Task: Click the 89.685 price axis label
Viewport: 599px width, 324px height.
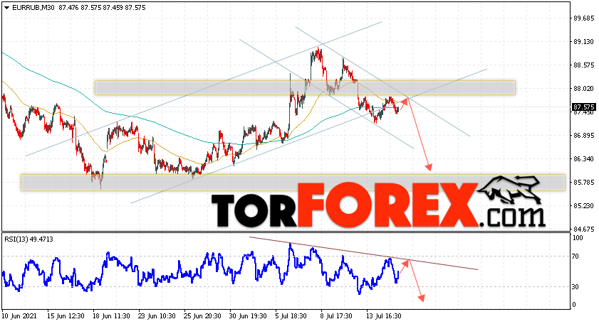Action: pos(584,18)
